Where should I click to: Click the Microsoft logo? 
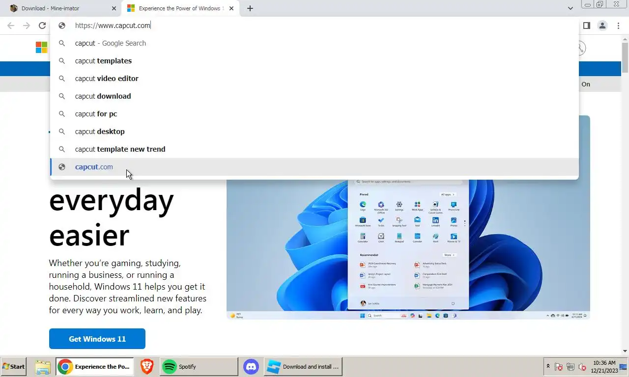[42, 48]
